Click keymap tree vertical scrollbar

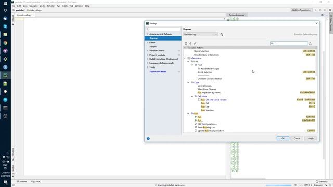317,61
